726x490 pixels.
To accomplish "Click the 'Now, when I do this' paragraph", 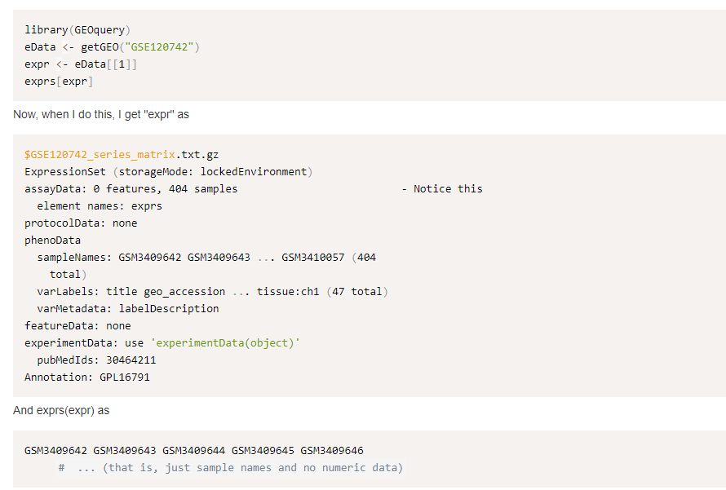I will 101,114.
